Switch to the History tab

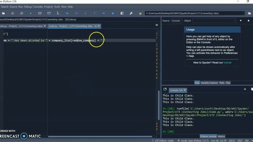point(221,136)
